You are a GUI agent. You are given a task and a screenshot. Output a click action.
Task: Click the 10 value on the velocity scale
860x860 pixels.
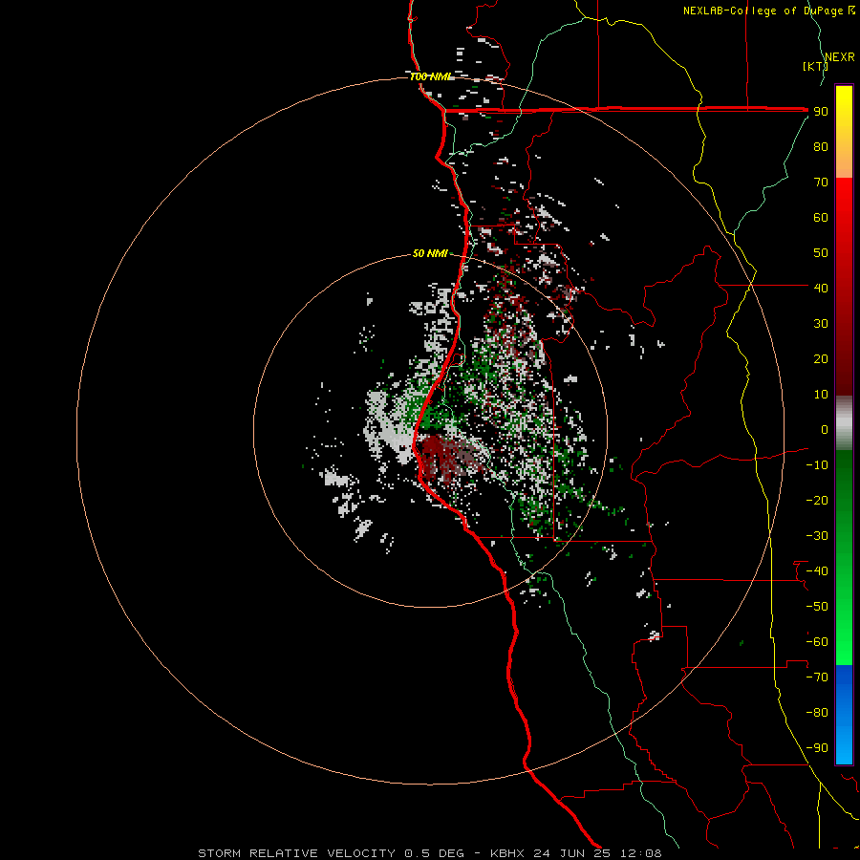pos(821,395)
